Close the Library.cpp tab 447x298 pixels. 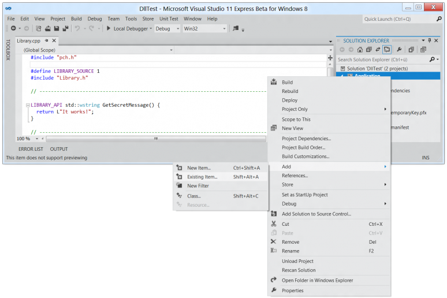coord(54,40)
